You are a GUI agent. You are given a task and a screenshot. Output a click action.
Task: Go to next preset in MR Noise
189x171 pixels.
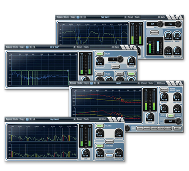139,83
